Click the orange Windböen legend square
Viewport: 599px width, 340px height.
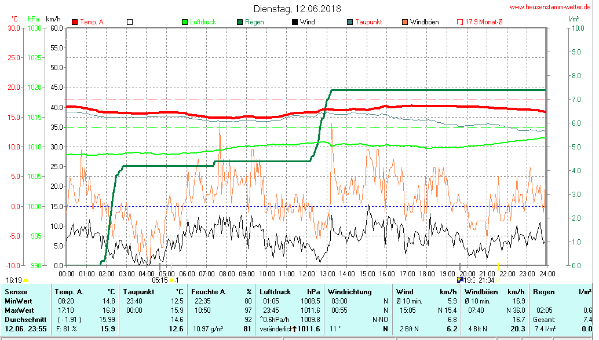404,22
